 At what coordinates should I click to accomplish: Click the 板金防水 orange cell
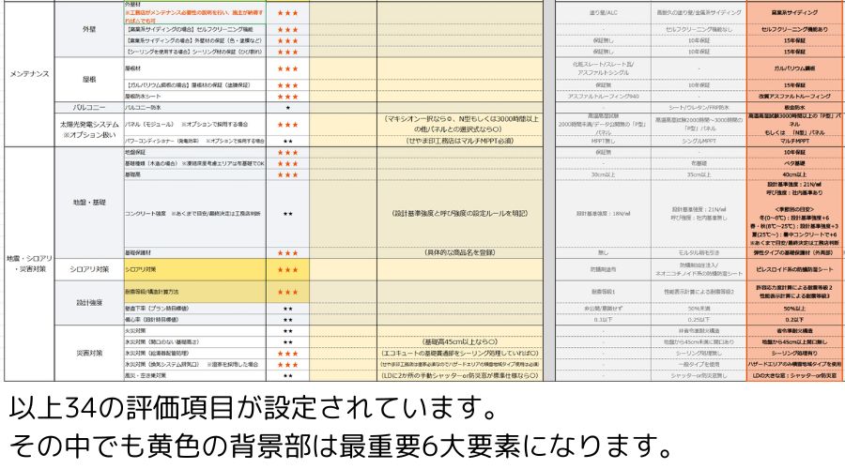(794, 108)
